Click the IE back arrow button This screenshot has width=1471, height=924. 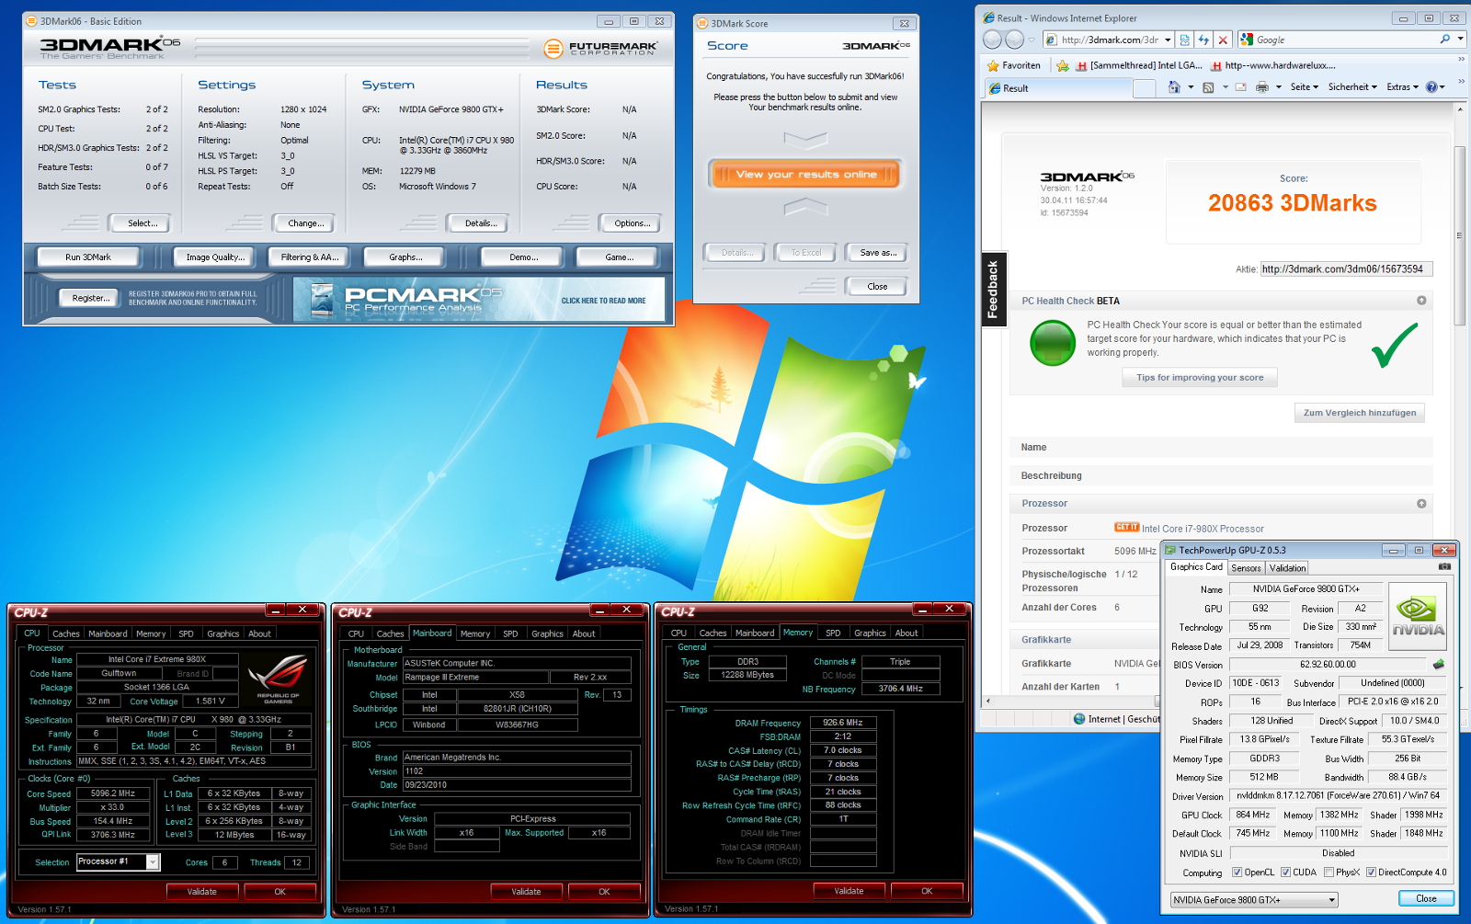[x=992, y=40]
